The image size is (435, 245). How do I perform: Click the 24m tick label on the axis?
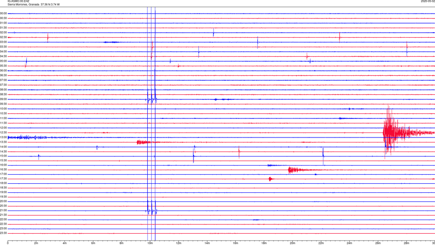click(x=349, y=243)
